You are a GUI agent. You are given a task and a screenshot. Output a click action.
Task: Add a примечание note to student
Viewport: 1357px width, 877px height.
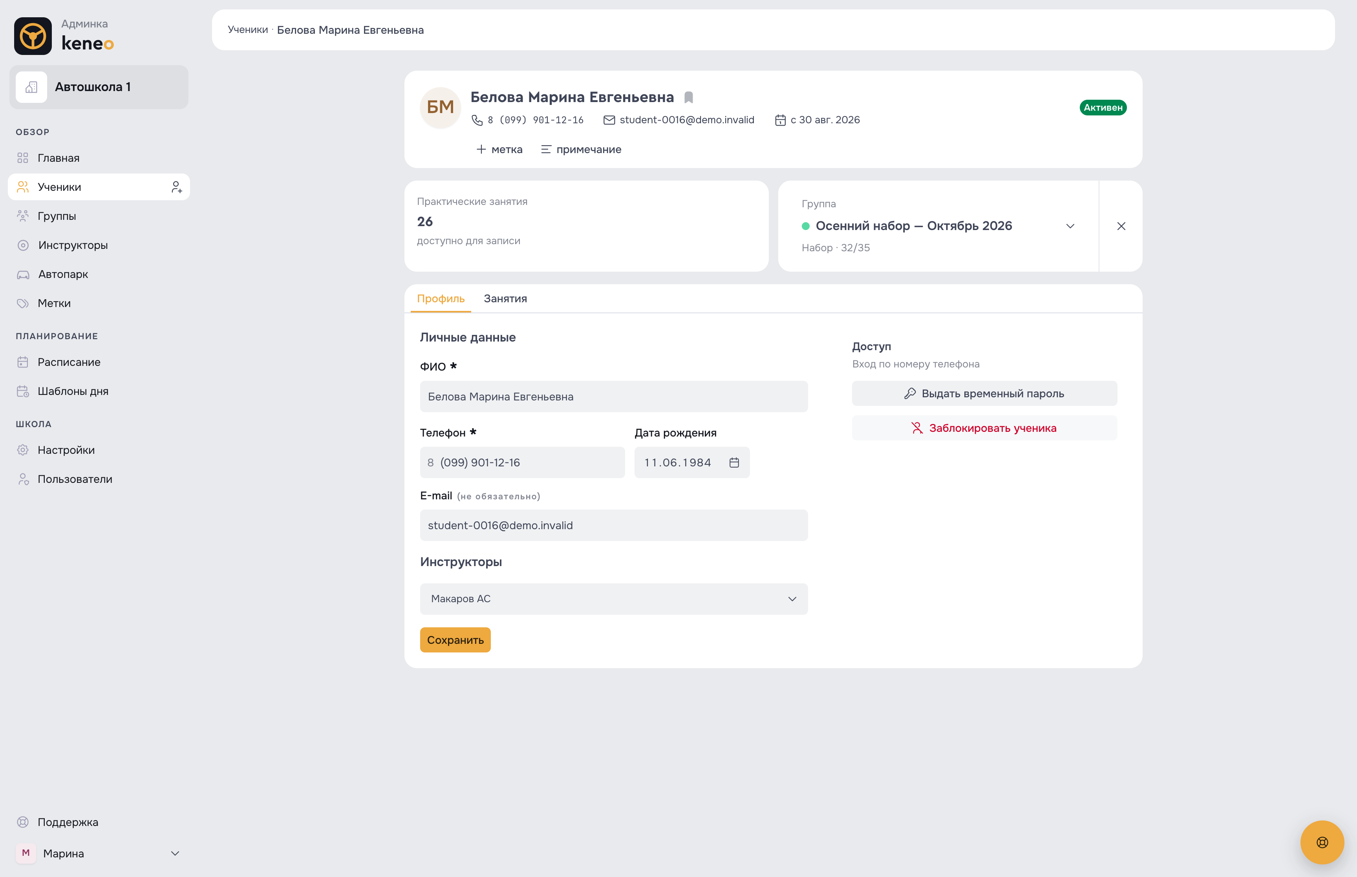(581, 149)
